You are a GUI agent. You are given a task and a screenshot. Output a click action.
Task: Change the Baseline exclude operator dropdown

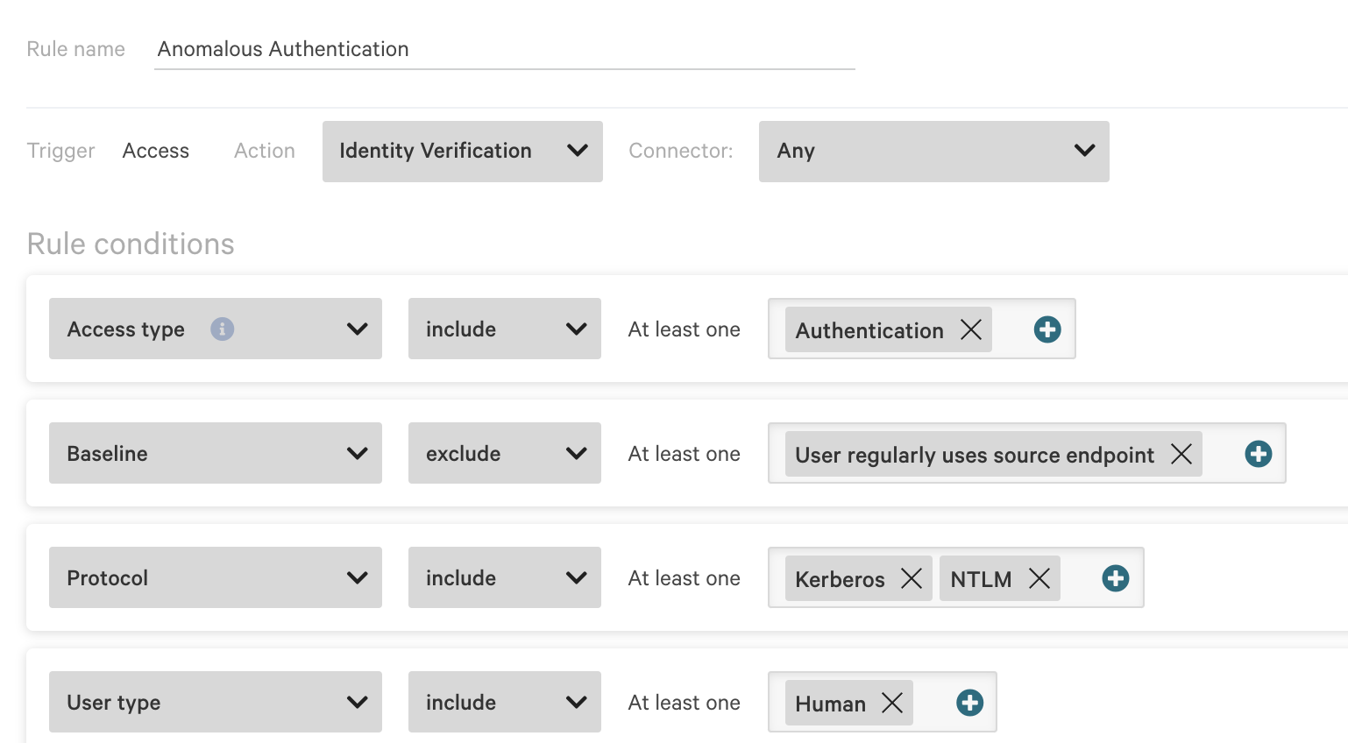point(504,453)
